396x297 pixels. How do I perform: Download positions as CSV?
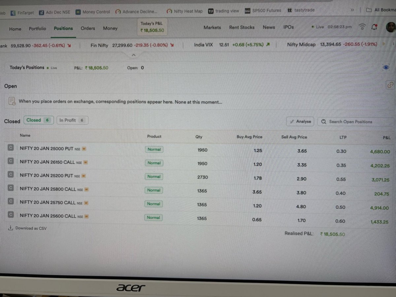tap(28, 228)
